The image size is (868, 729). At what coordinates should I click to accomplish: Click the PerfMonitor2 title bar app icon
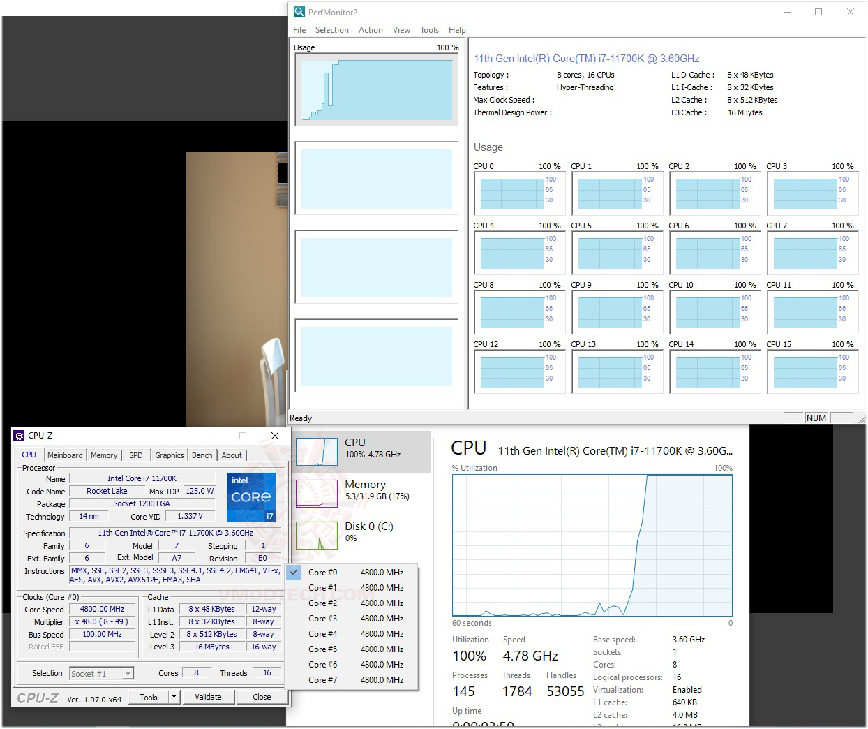(299, 12)
